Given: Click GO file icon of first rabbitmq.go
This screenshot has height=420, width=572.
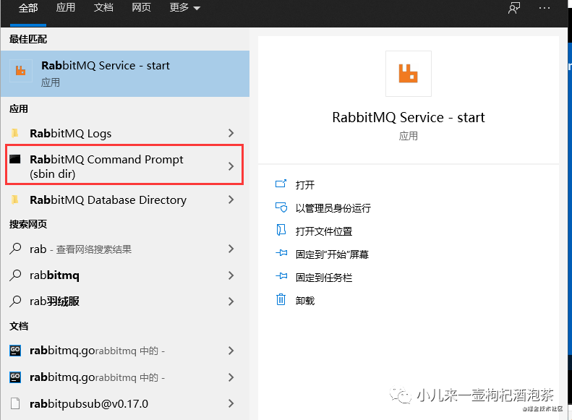Looking at the screenshot, I should 15,351.
